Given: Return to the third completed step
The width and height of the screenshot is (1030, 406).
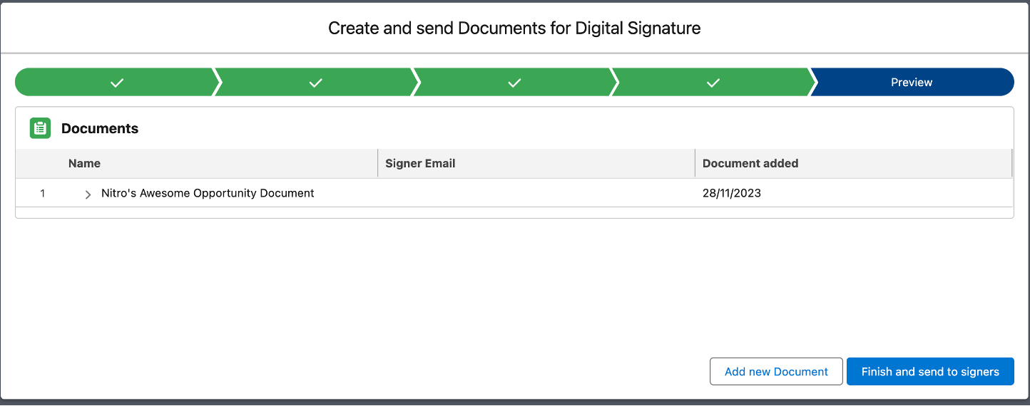Looking at the screenshot, I should point(514,83).
